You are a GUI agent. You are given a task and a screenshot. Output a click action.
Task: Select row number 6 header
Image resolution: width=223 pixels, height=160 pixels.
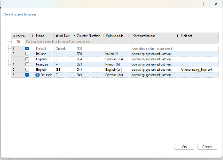click(x=18, y=75)
